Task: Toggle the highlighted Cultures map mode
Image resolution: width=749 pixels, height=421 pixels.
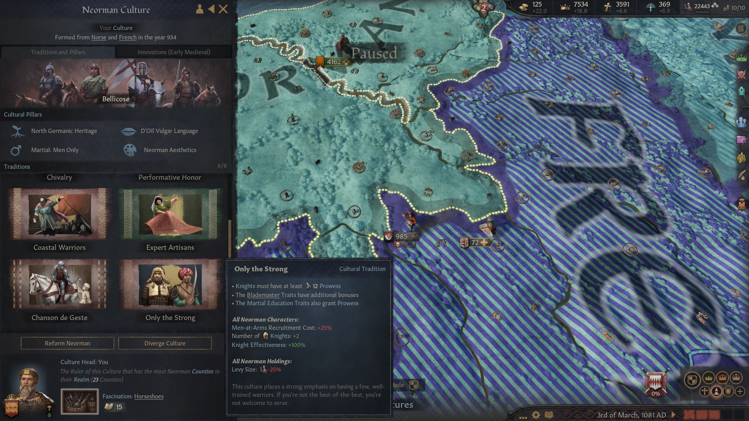Action: coord(716,391)
